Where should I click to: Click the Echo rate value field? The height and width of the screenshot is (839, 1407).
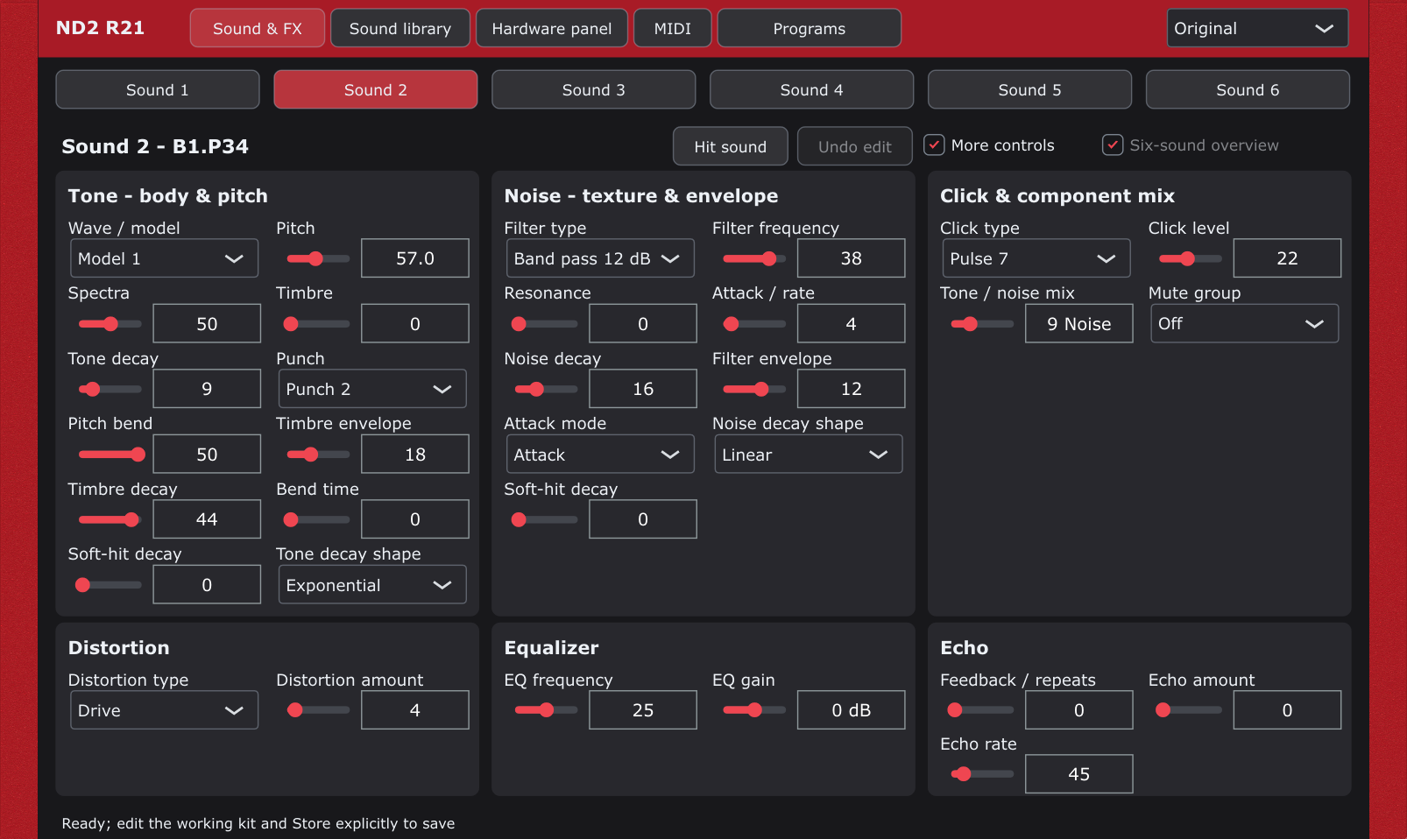(x=1079, y=774)
